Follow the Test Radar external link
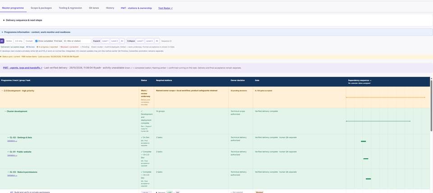The height and width of the screenshot is (193, 433). (x=166, y=8)
